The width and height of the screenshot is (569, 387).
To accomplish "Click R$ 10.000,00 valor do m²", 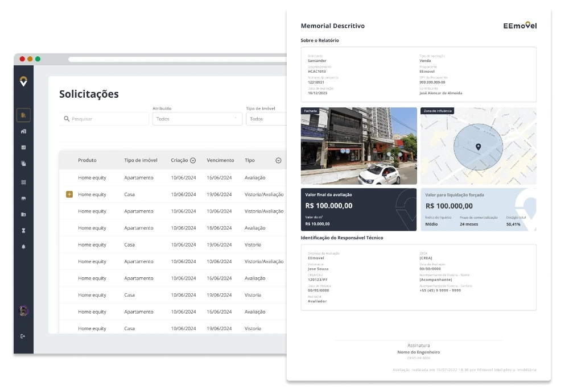I will point(317,224).
